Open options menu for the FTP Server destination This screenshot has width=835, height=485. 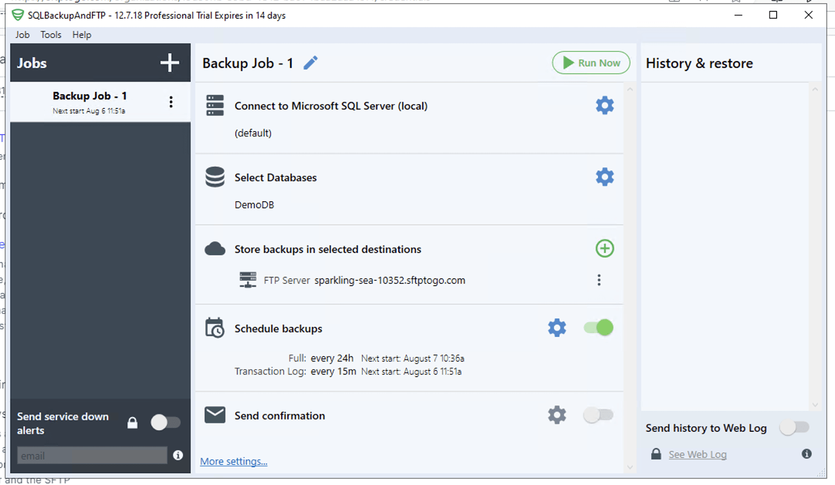(599, 280)
